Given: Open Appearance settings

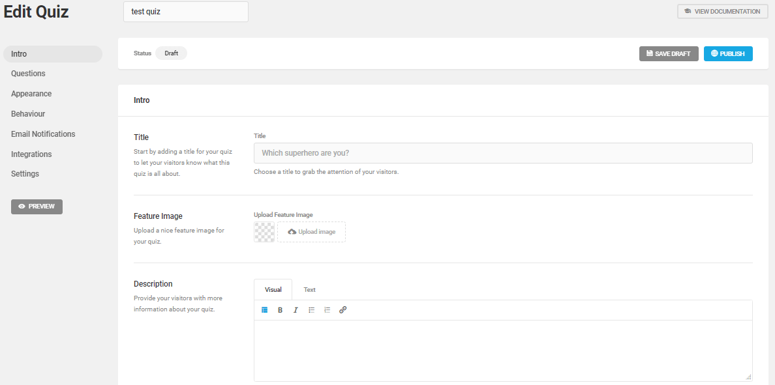Looking at the screenshot, I should coord(31,94).
